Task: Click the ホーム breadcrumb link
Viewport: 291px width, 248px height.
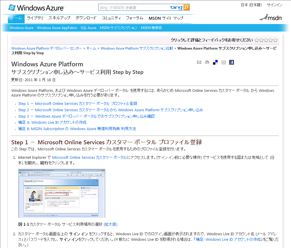Action: [x=91, y=48]
